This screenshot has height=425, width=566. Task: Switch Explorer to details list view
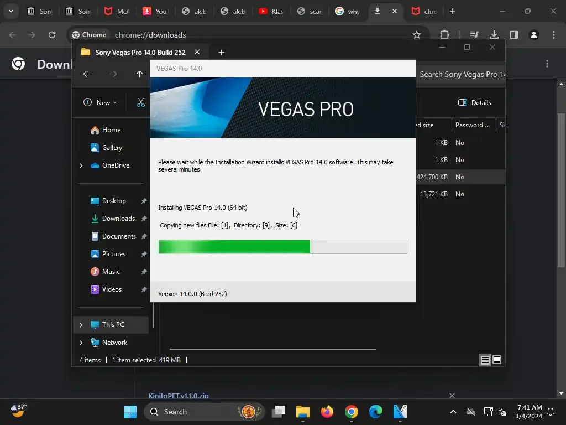485,360
